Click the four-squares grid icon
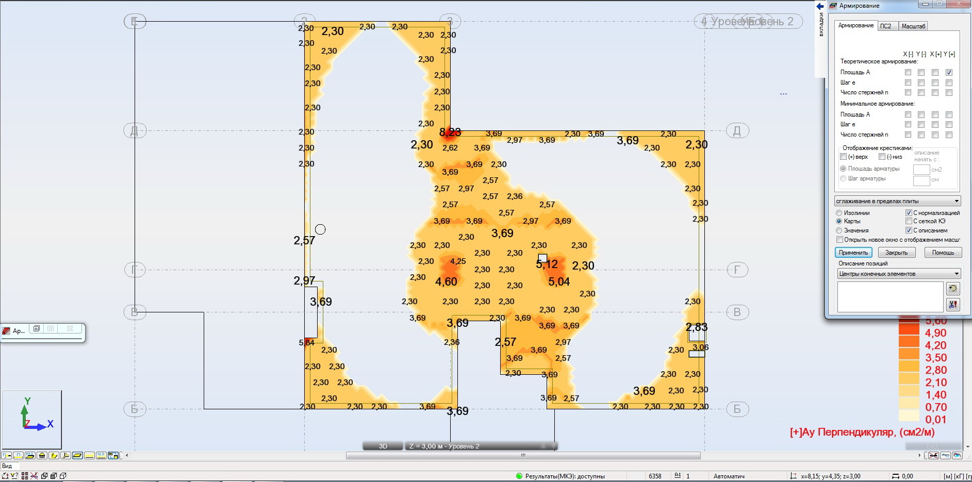This screenshot has width=972, height=482. point(25,476)
